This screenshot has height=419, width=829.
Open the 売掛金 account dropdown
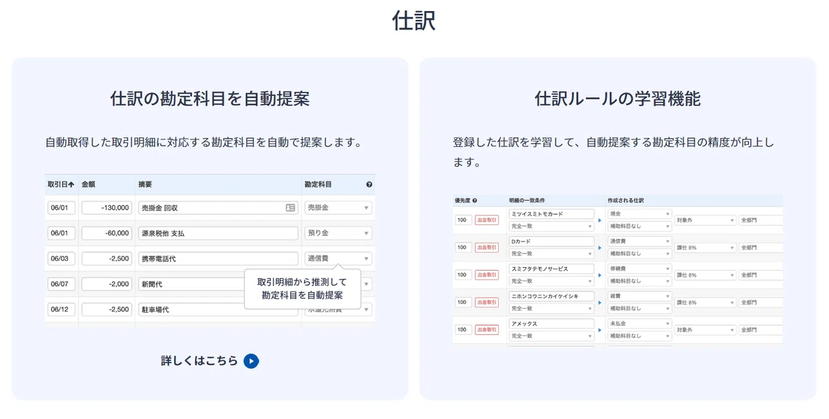point(338,207)
